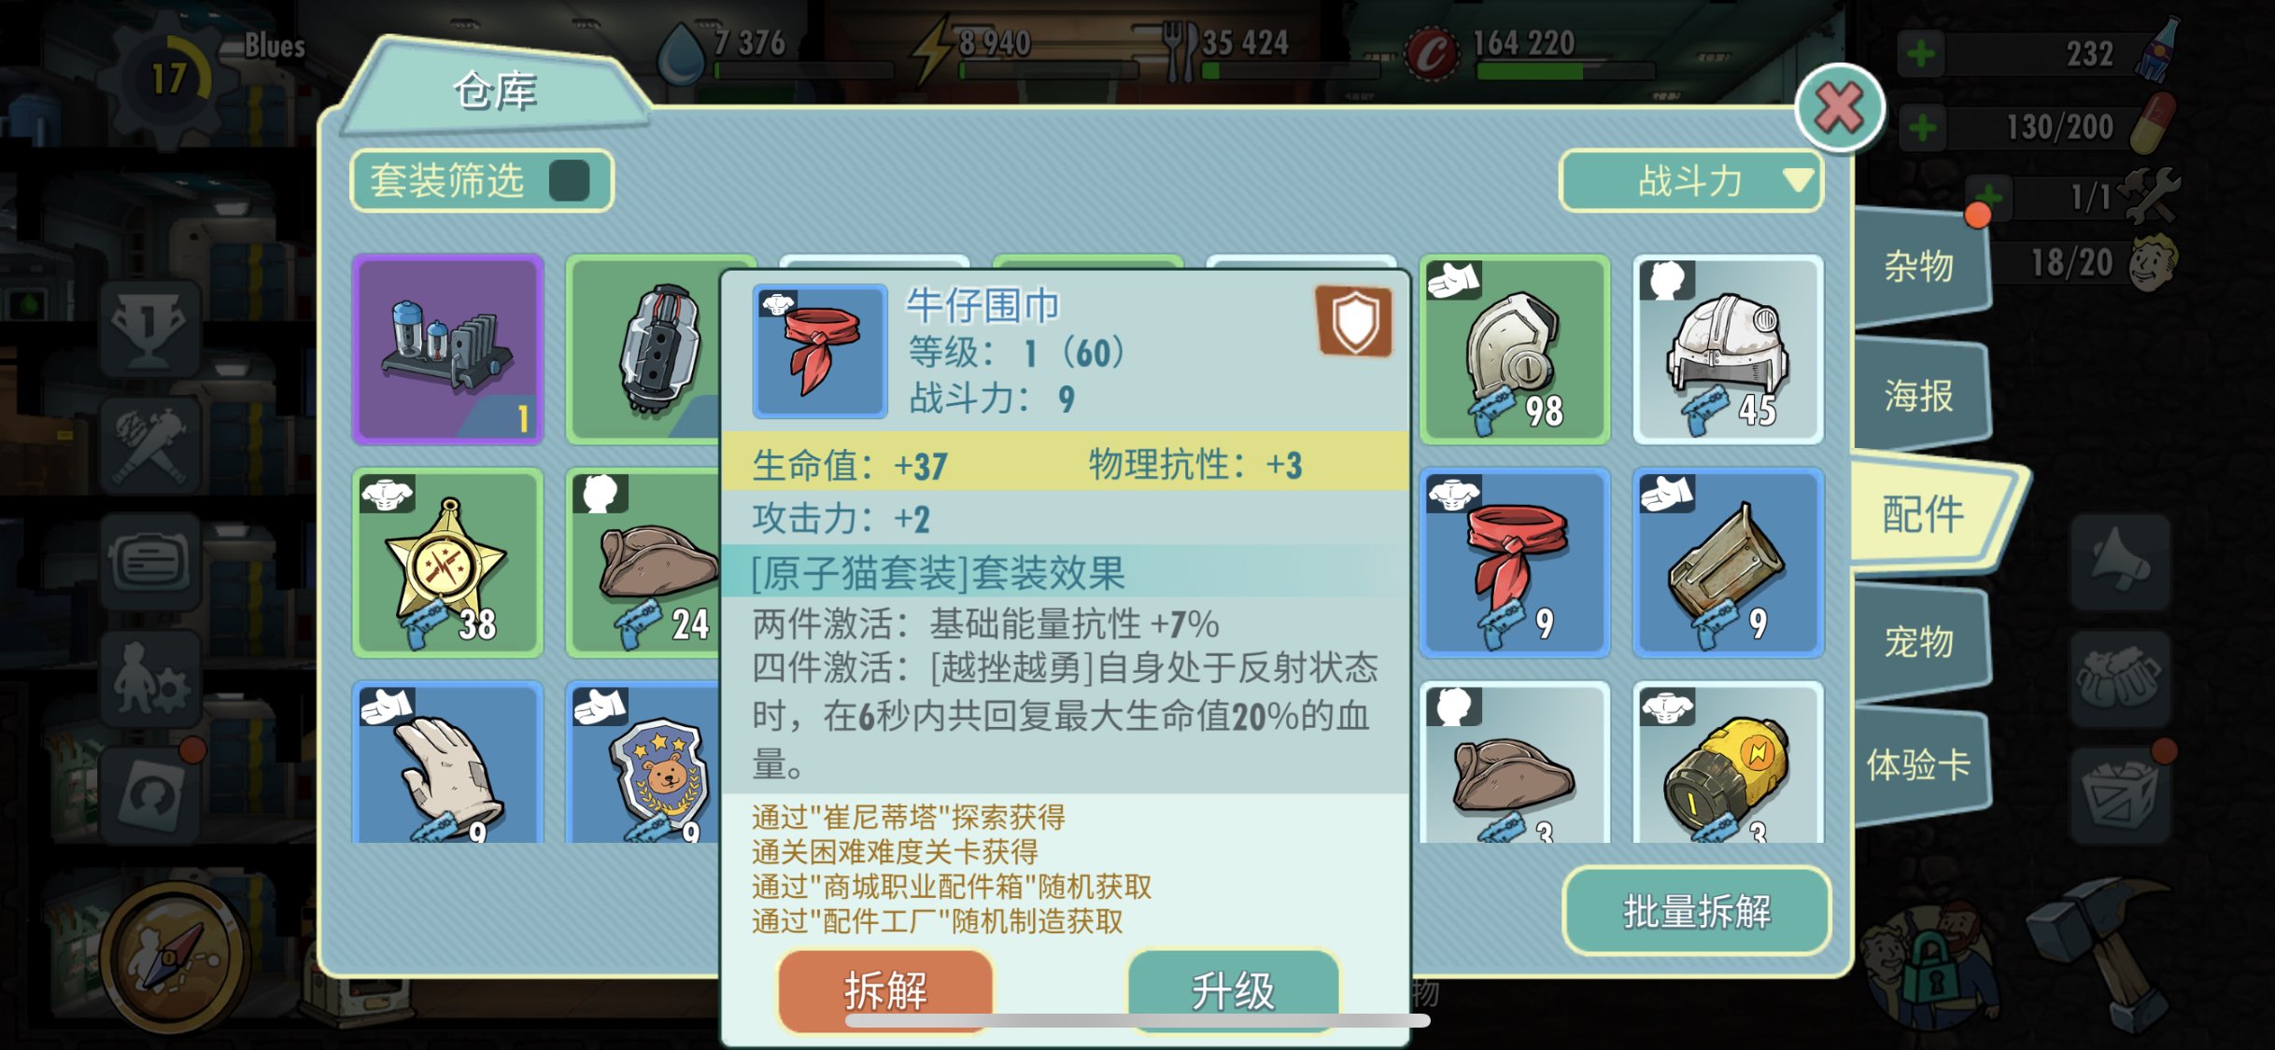Add Nuka-Cola Quantum with the green plus
The width and height of the screenshot is (2275, 1050).
point(1921,53)
